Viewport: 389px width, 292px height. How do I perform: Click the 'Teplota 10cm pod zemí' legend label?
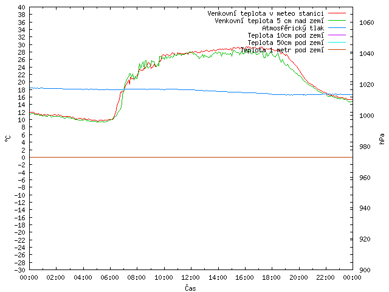[x=286, y=35]
